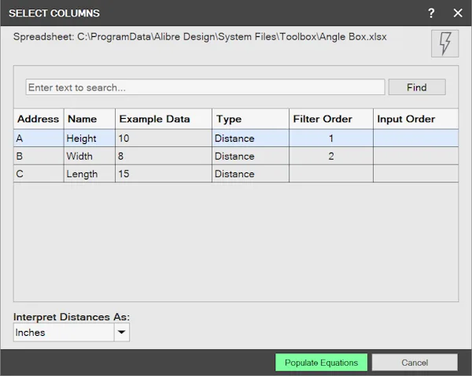Click the Find button
The height and width of the screenshot is (376, 472).
coord(417,87)
